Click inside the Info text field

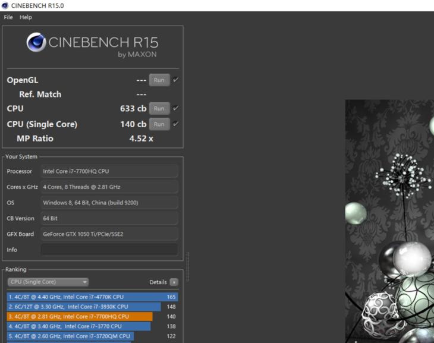pos(109,250)
